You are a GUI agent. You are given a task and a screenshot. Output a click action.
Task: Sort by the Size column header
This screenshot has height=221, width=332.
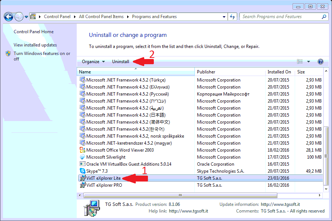[309, 72]
